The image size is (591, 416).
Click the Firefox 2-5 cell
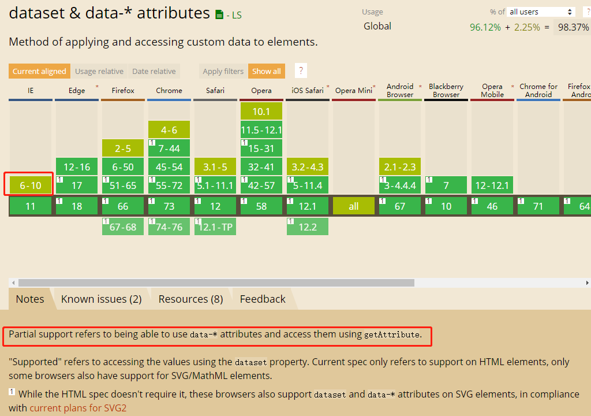tap(123, 148)
